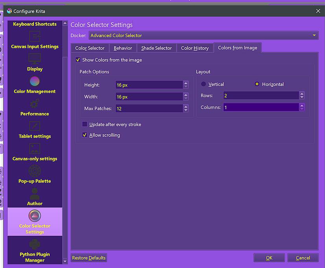Click sidebar scroll down arrow
The height and width of the screenshot is (268, 325).
coord(65,261)
